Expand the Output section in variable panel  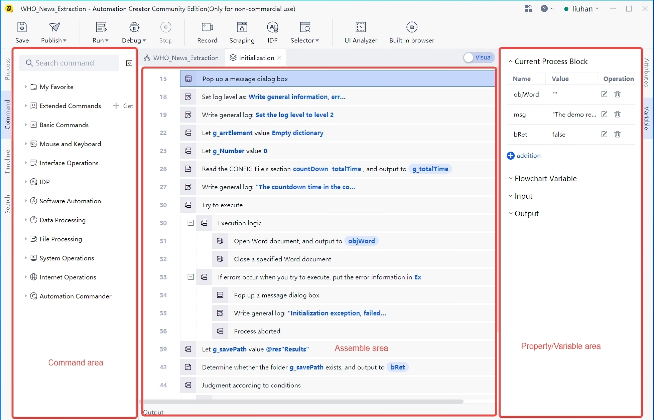(511, 213)
